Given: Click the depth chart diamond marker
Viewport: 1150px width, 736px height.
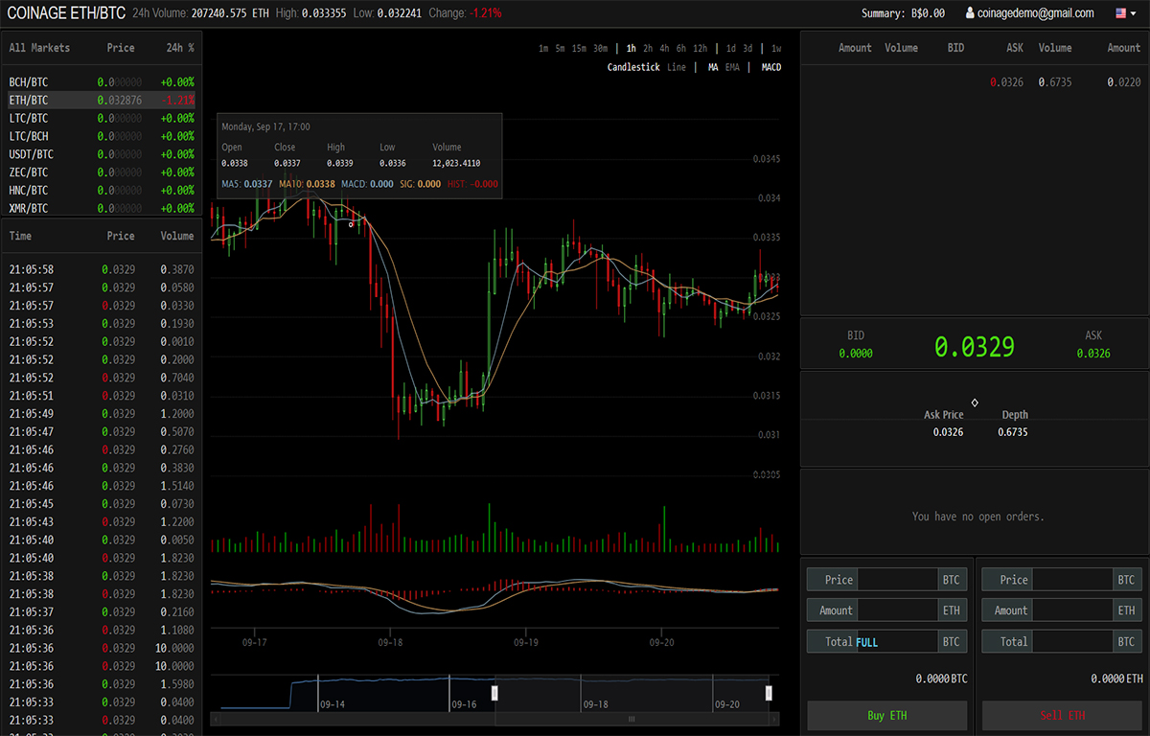Looking at the screenshot, I should click(x=975, y=402).
